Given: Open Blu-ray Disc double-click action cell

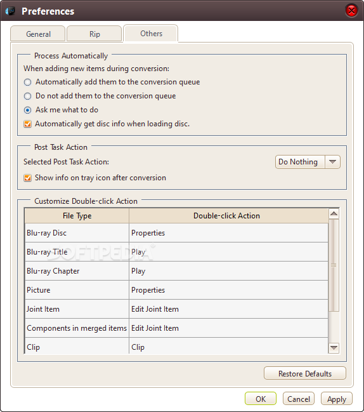Looking at the screenshot, I should (228, 233).
